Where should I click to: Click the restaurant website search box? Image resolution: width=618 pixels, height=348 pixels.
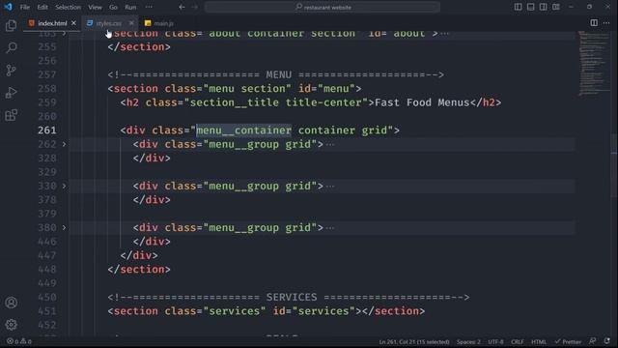pos(323,7)
